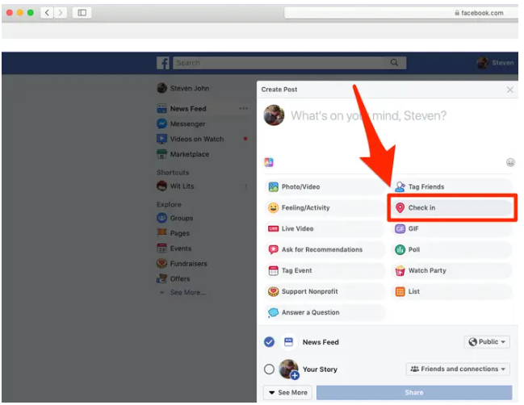Select the Your Story radio button

click(269, 370)
